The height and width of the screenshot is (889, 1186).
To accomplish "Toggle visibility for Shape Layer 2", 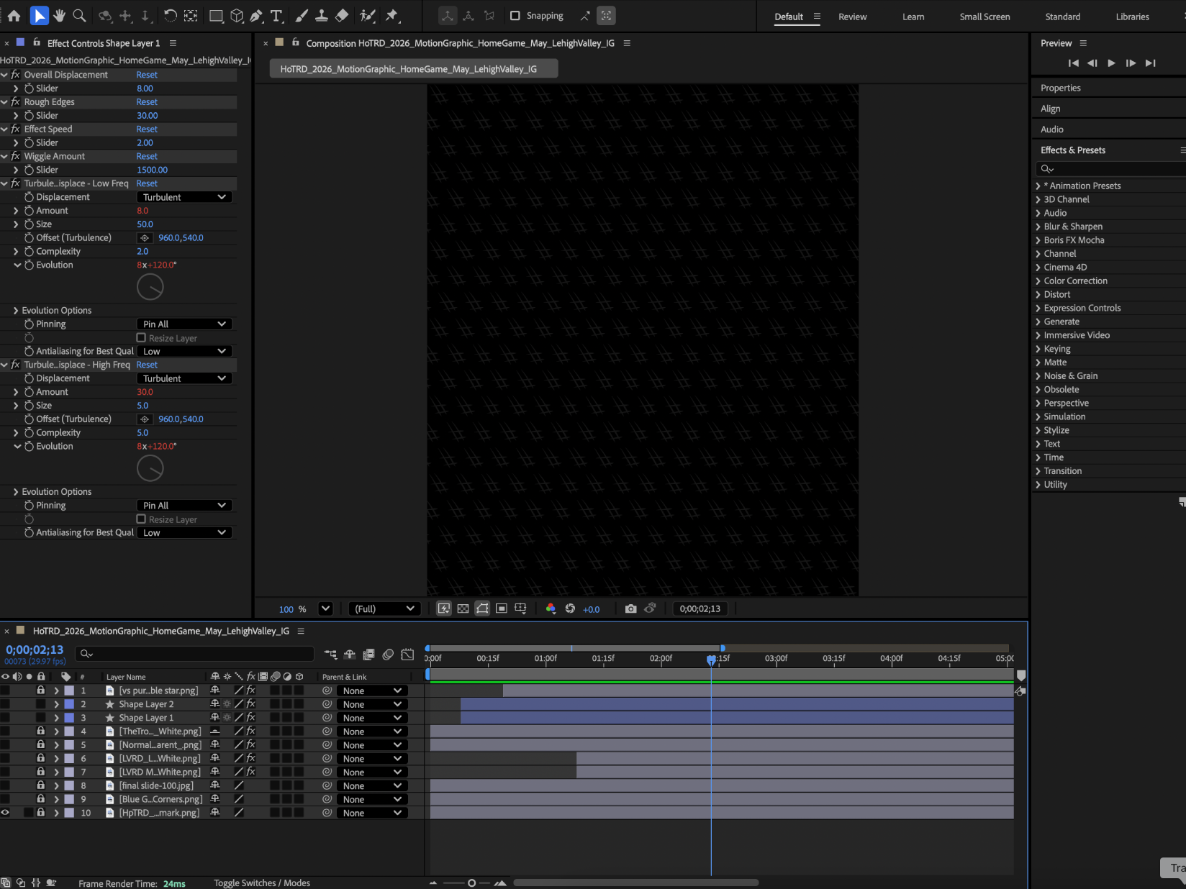I will click(5, 704).
